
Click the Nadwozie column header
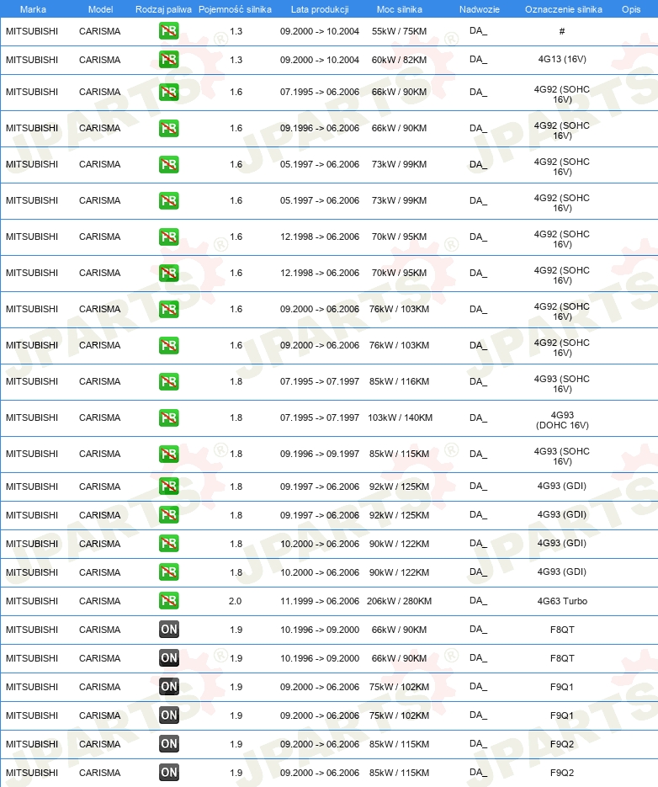point(480,9)
